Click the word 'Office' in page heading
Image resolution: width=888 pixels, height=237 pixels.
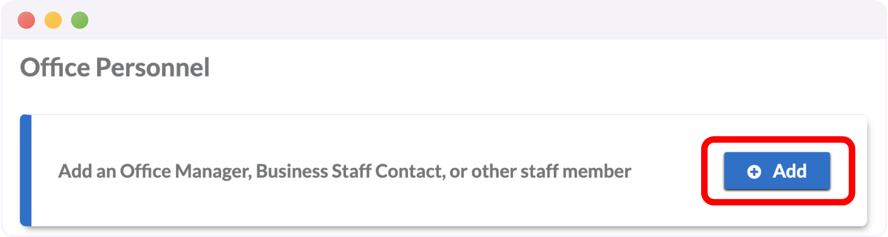pyautogui.click(x=55, y=67)
